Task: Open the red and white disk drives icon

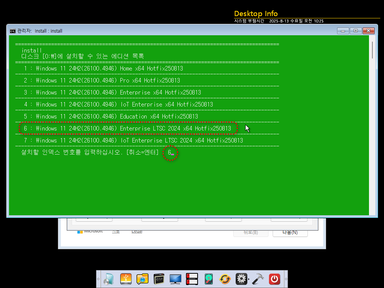Action: click(192, 279)
